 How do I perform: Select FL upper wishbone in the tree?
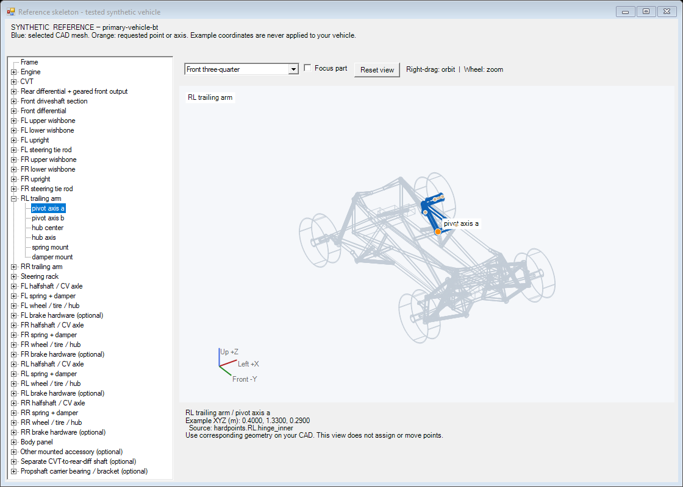point(48,121)
